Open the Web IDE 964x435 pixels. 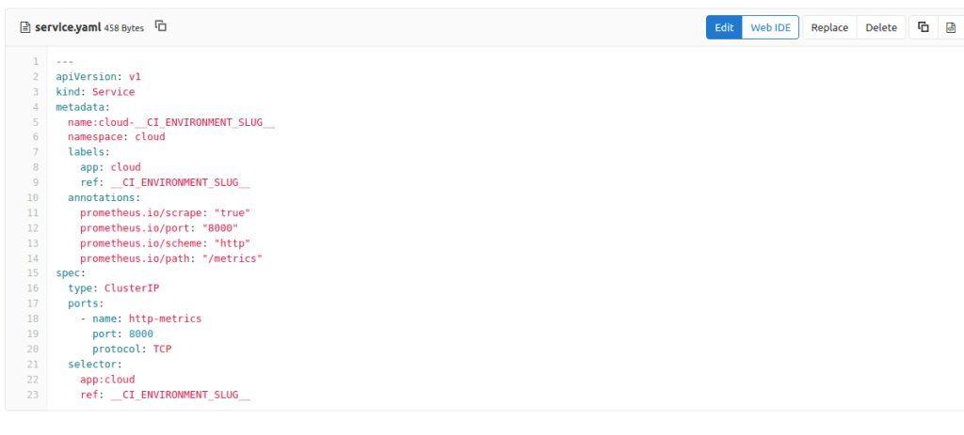pos(770,27)
